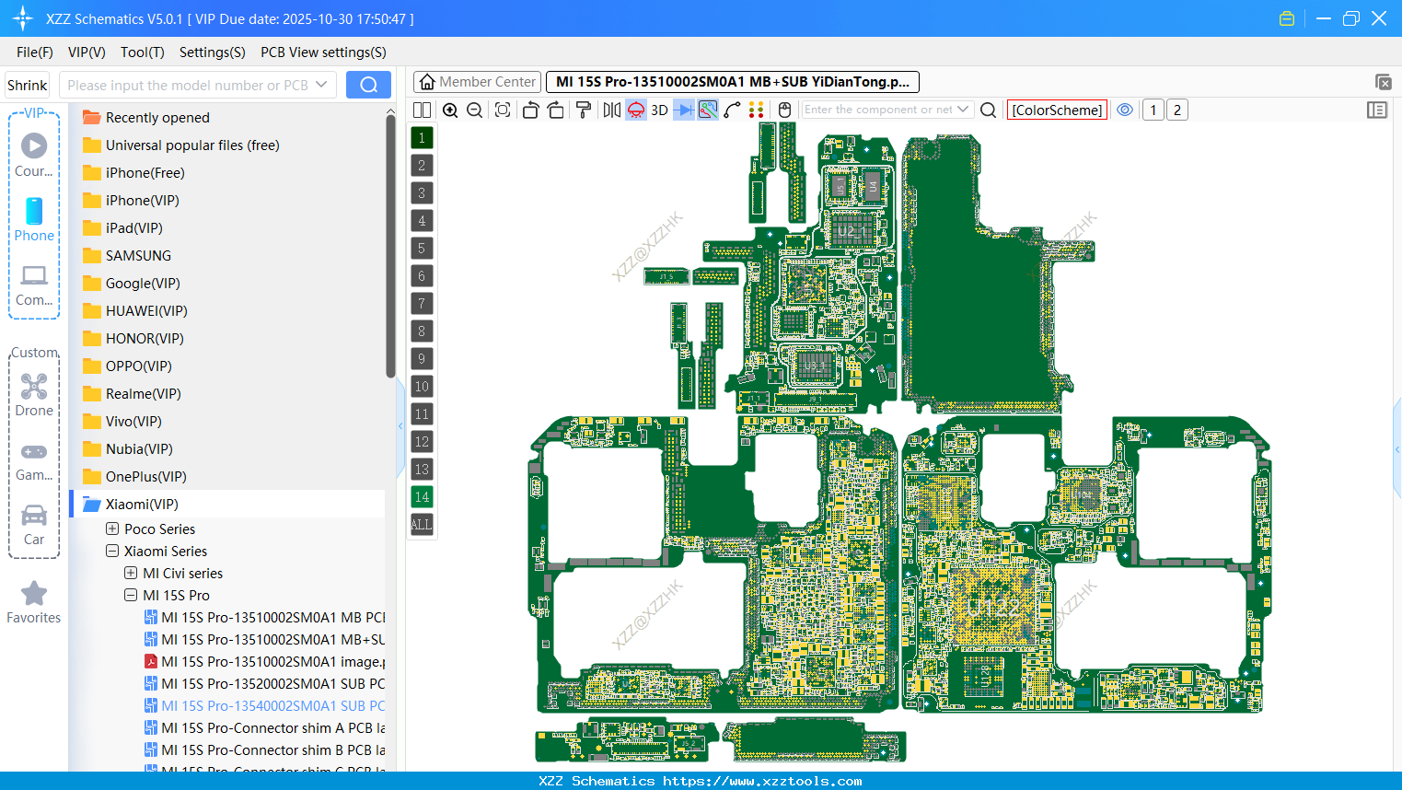
Task: Collapse the MI 15S Pro node
Action: 131,595
